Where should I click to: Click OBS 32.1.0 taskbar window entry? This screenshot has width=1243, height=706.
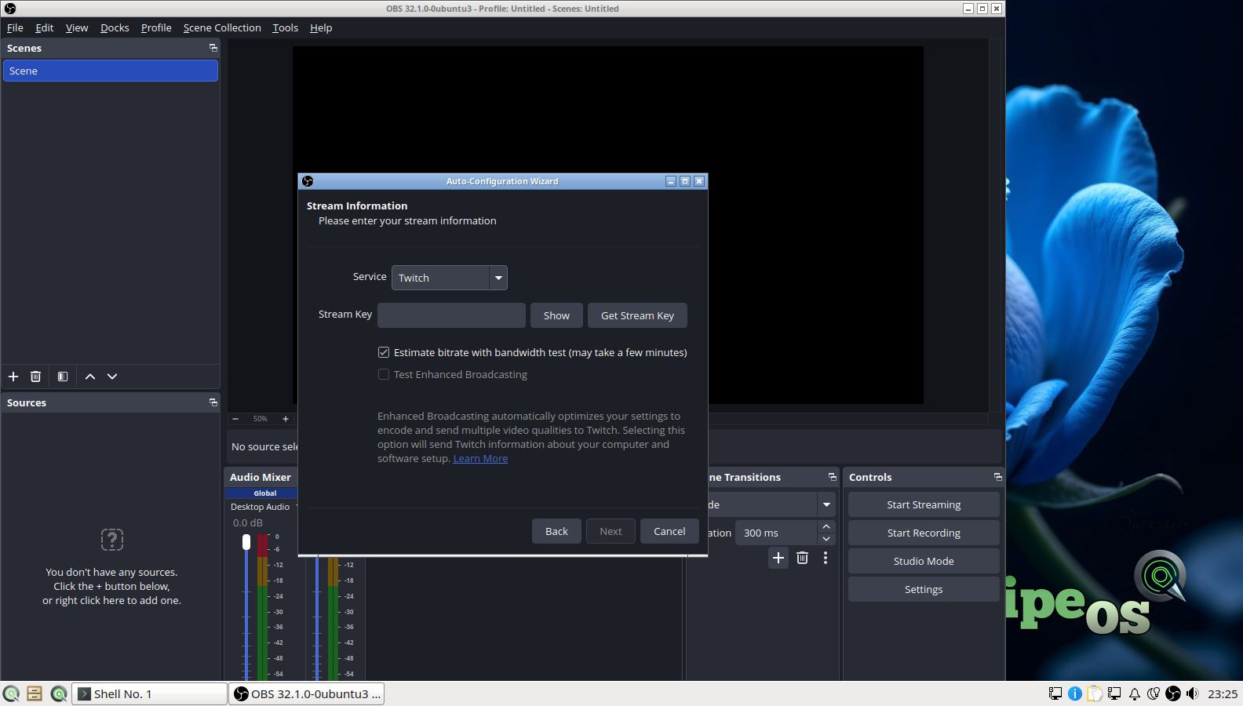[307, 693]
